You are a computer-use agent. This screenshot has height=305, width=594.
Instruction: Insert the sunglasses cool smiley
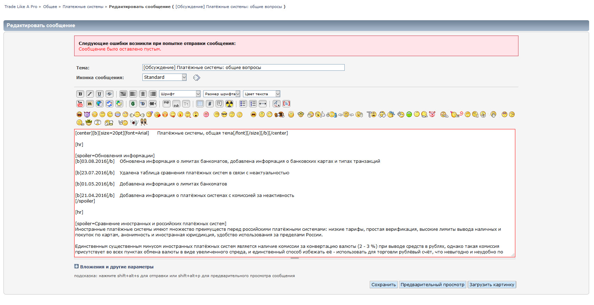pos(224,114)
